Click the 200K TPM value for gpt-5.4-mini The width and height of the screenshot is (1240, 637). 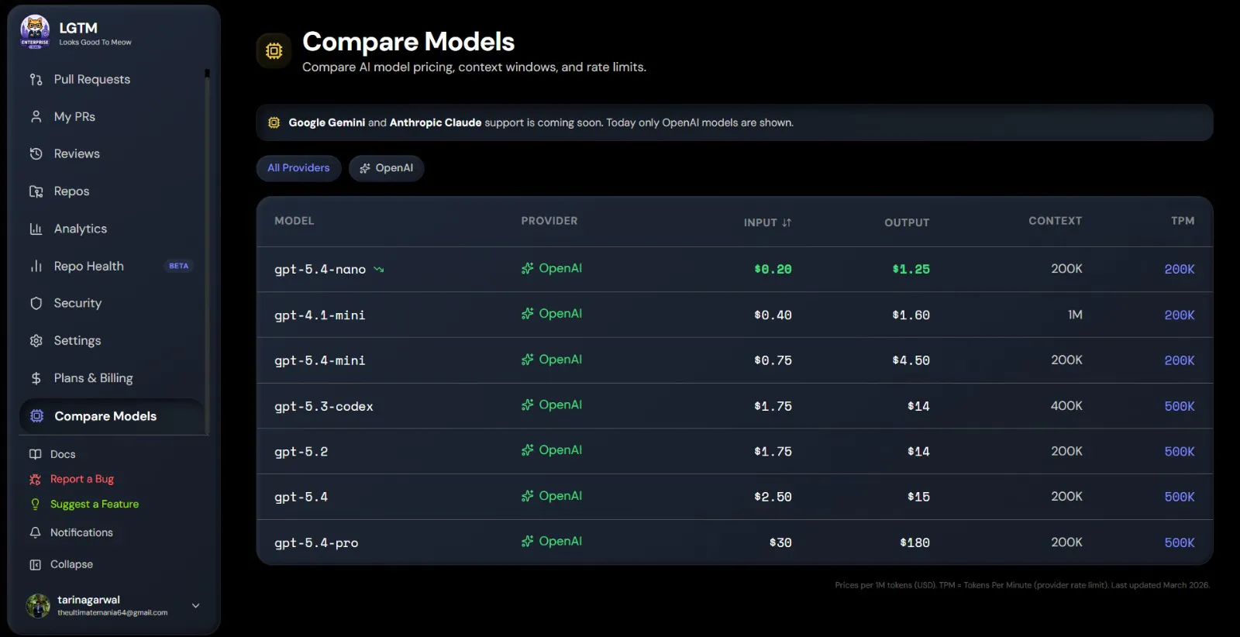[1180, 360]
